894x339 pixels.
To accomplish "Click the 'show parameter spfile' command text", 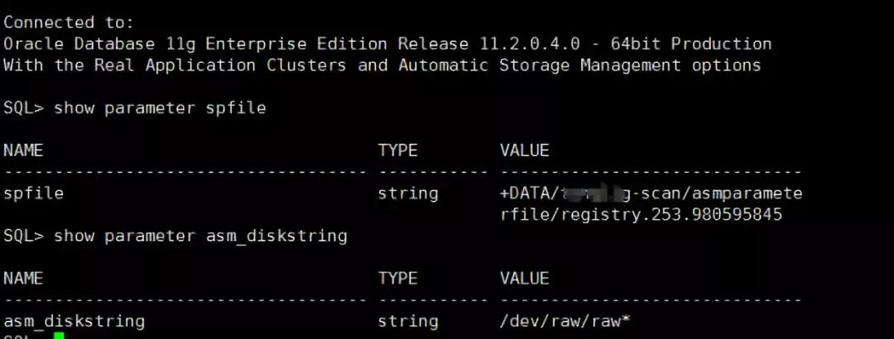I will click(160, 107).
